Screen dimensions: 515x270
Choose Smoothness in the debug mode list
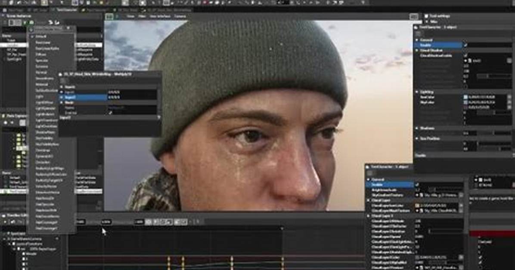point(44,78)
